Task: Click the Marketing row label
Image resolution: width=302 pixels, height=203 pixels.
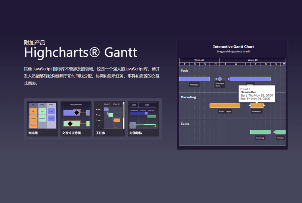Action: [x=188, y=97]
